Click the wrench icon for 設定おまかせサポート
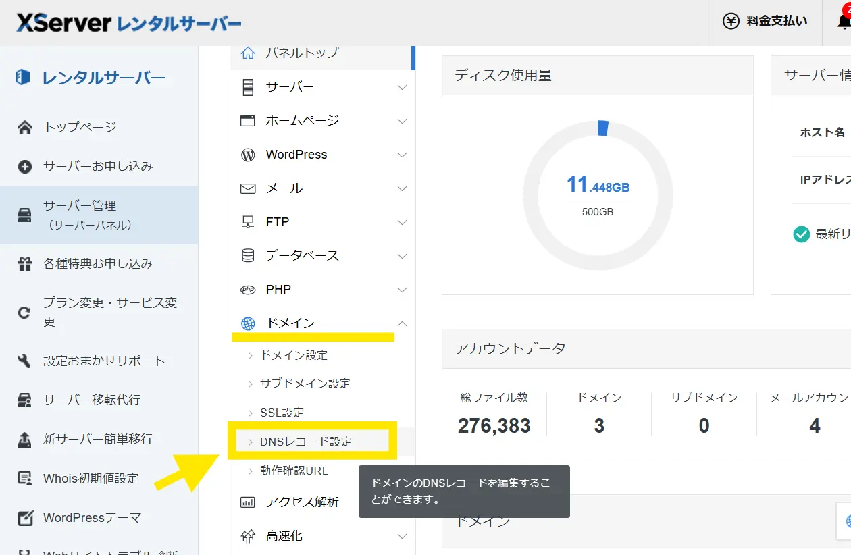 point(25,361)
